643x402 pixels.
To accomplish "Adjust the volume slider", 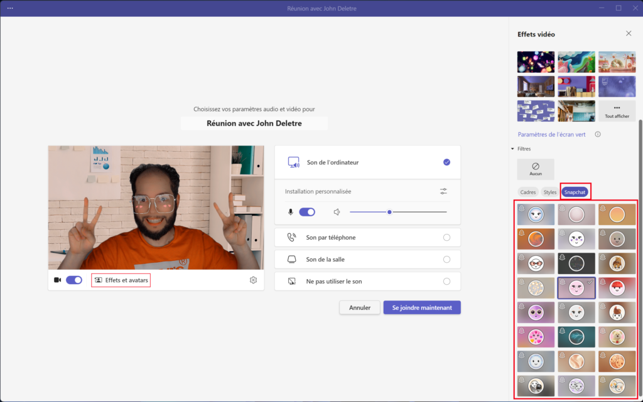I will pyautogui.click(x=390, y=212).
